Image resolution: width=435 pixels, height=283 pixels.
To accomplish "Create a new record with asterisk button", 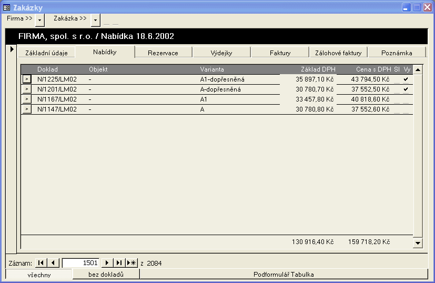I will tap(131, 262).
